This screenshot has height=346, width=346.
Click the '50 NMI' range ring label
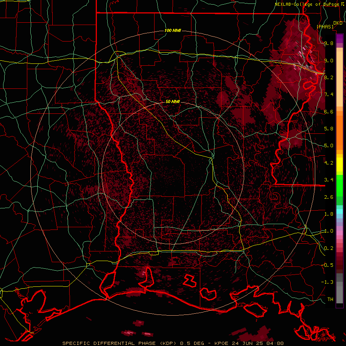click(x=173, y=101)
